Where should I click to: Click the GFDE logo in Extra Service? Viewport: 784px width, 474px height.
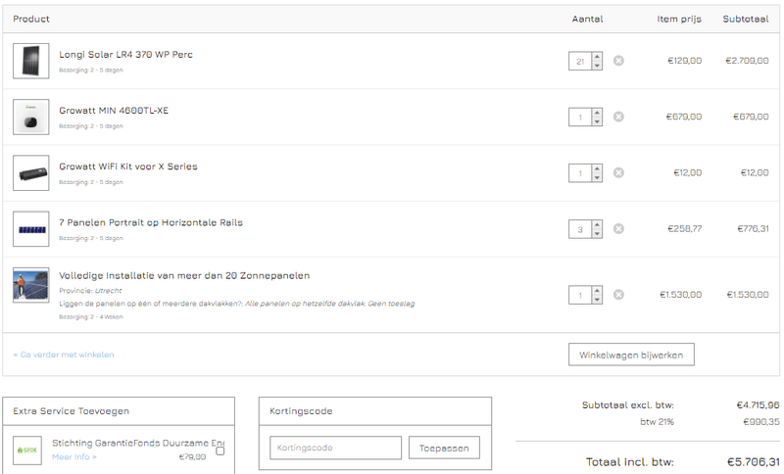click(x=27, y=450)
